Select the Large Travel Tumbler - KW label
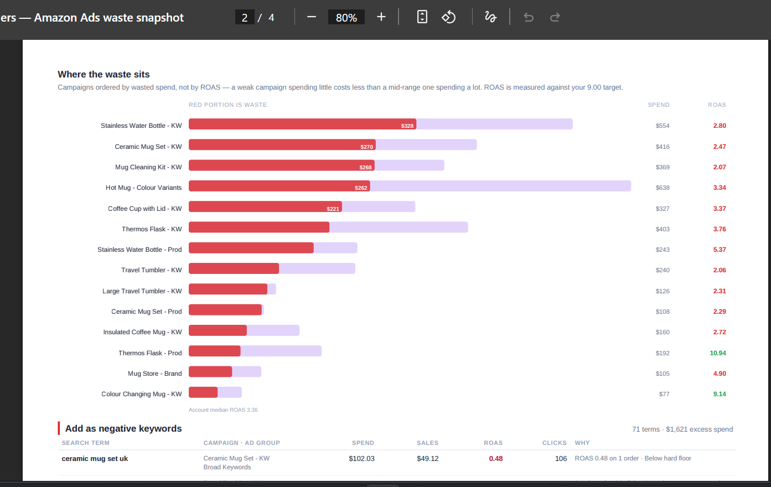 pos(142,291)
